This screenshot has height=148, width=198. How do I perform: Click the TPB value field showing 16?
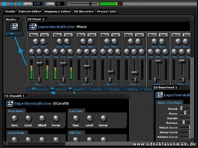(60, 4)
